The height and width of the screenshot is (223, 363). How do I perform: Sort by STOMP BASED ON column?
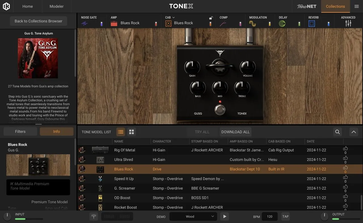pos(204,141)
